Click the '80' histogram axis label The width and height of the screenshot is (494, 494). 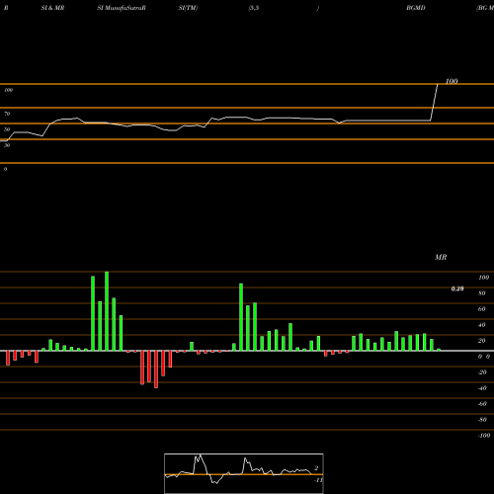482,293
